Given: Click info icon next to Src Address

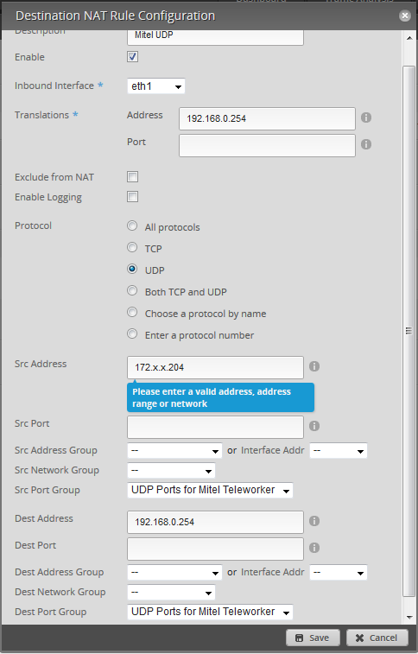Looking at the screenshot, I should pyautogui.click(x=314, y=366).
